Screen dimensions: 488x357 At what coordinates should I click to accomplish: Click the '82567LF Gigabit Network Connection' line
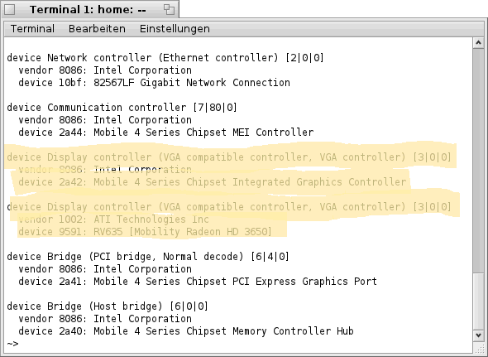[x=154, y=83]
